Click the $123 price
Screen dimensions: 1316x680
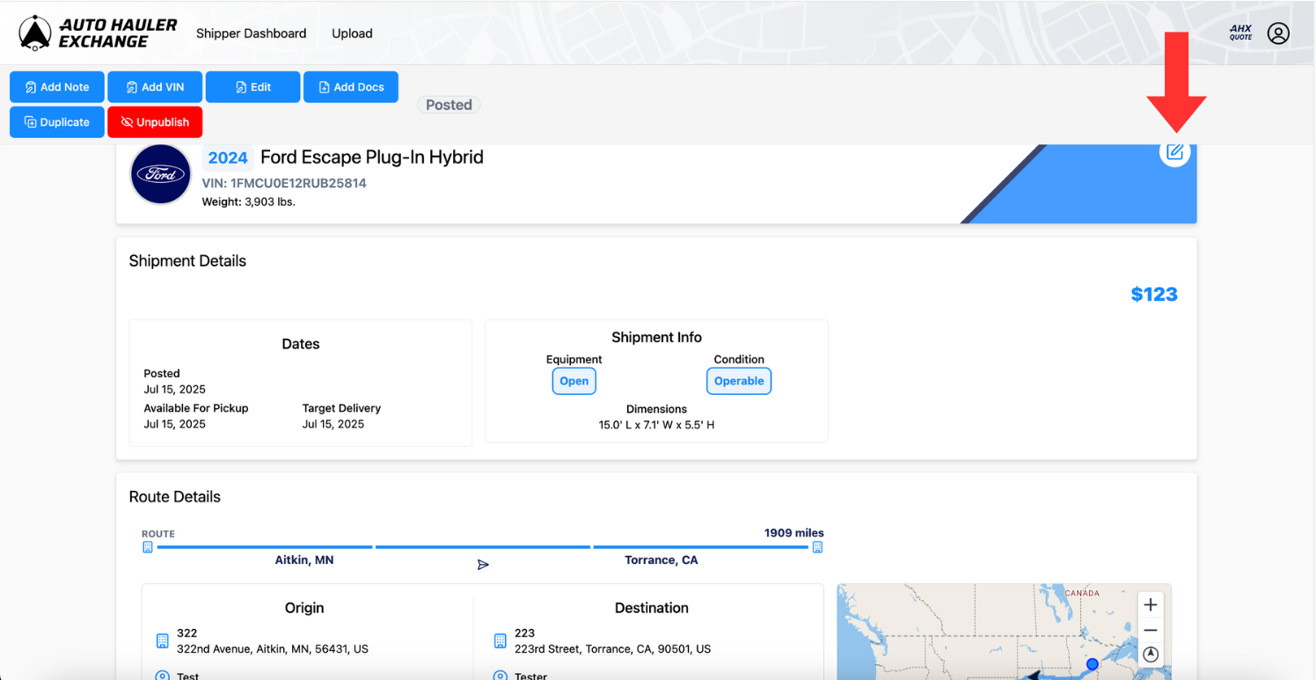1154,295
